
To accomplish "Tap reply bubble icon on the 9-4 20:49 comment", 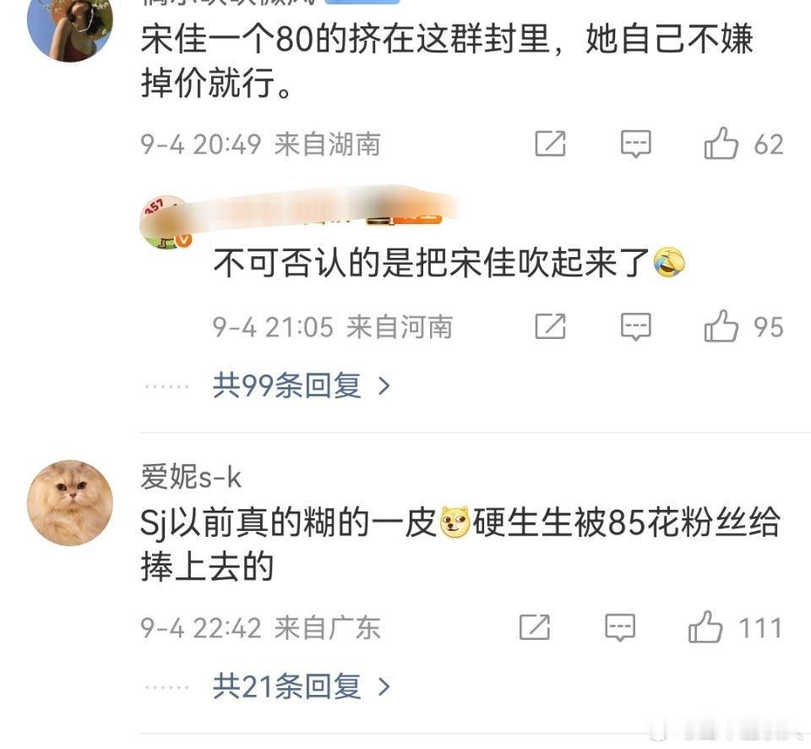I will [635, 144].
